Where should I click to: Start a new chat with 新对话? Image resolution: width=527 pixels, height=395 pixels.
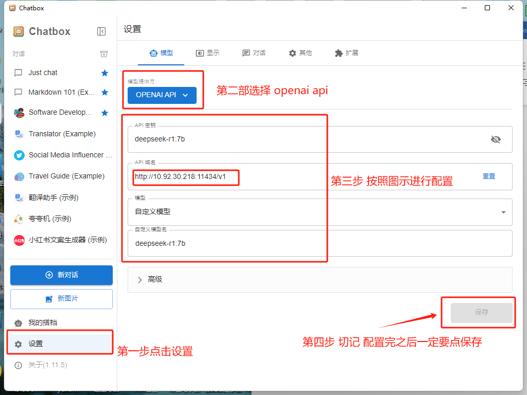[62, 275]
